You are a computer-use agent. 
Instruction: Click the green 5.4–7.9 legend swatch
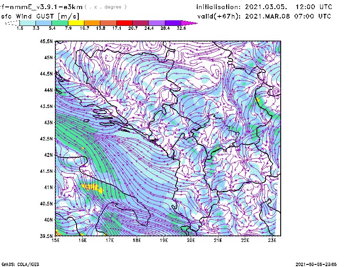coord(60,23)
